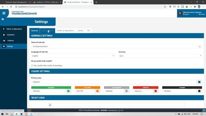The height and width of the screenshot is (116, 206).
Task: Open the tab under the mouse cursor next to Generals
Action: pos(47,31)
